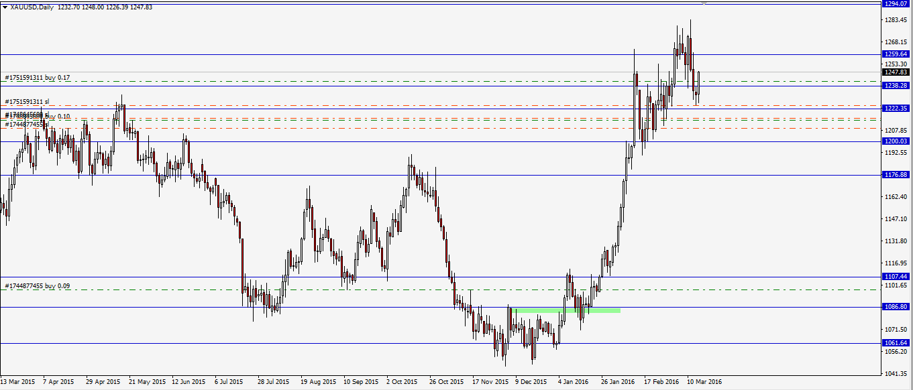Click the 1200.03 price tag
The image size is (913, 390).
[896, 141]
